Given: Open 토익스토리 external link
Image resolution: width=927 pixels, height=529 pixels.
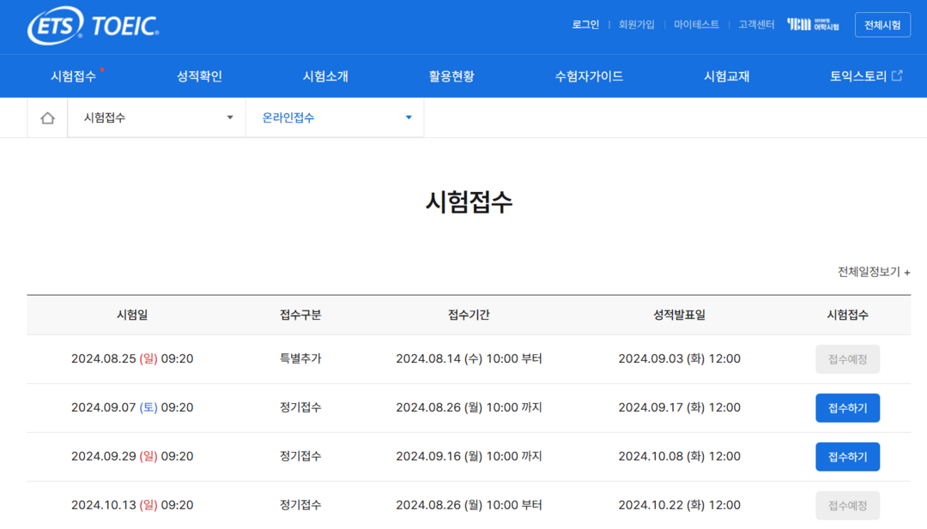Looking at the screenshot, I should click(x=865, y=76).
